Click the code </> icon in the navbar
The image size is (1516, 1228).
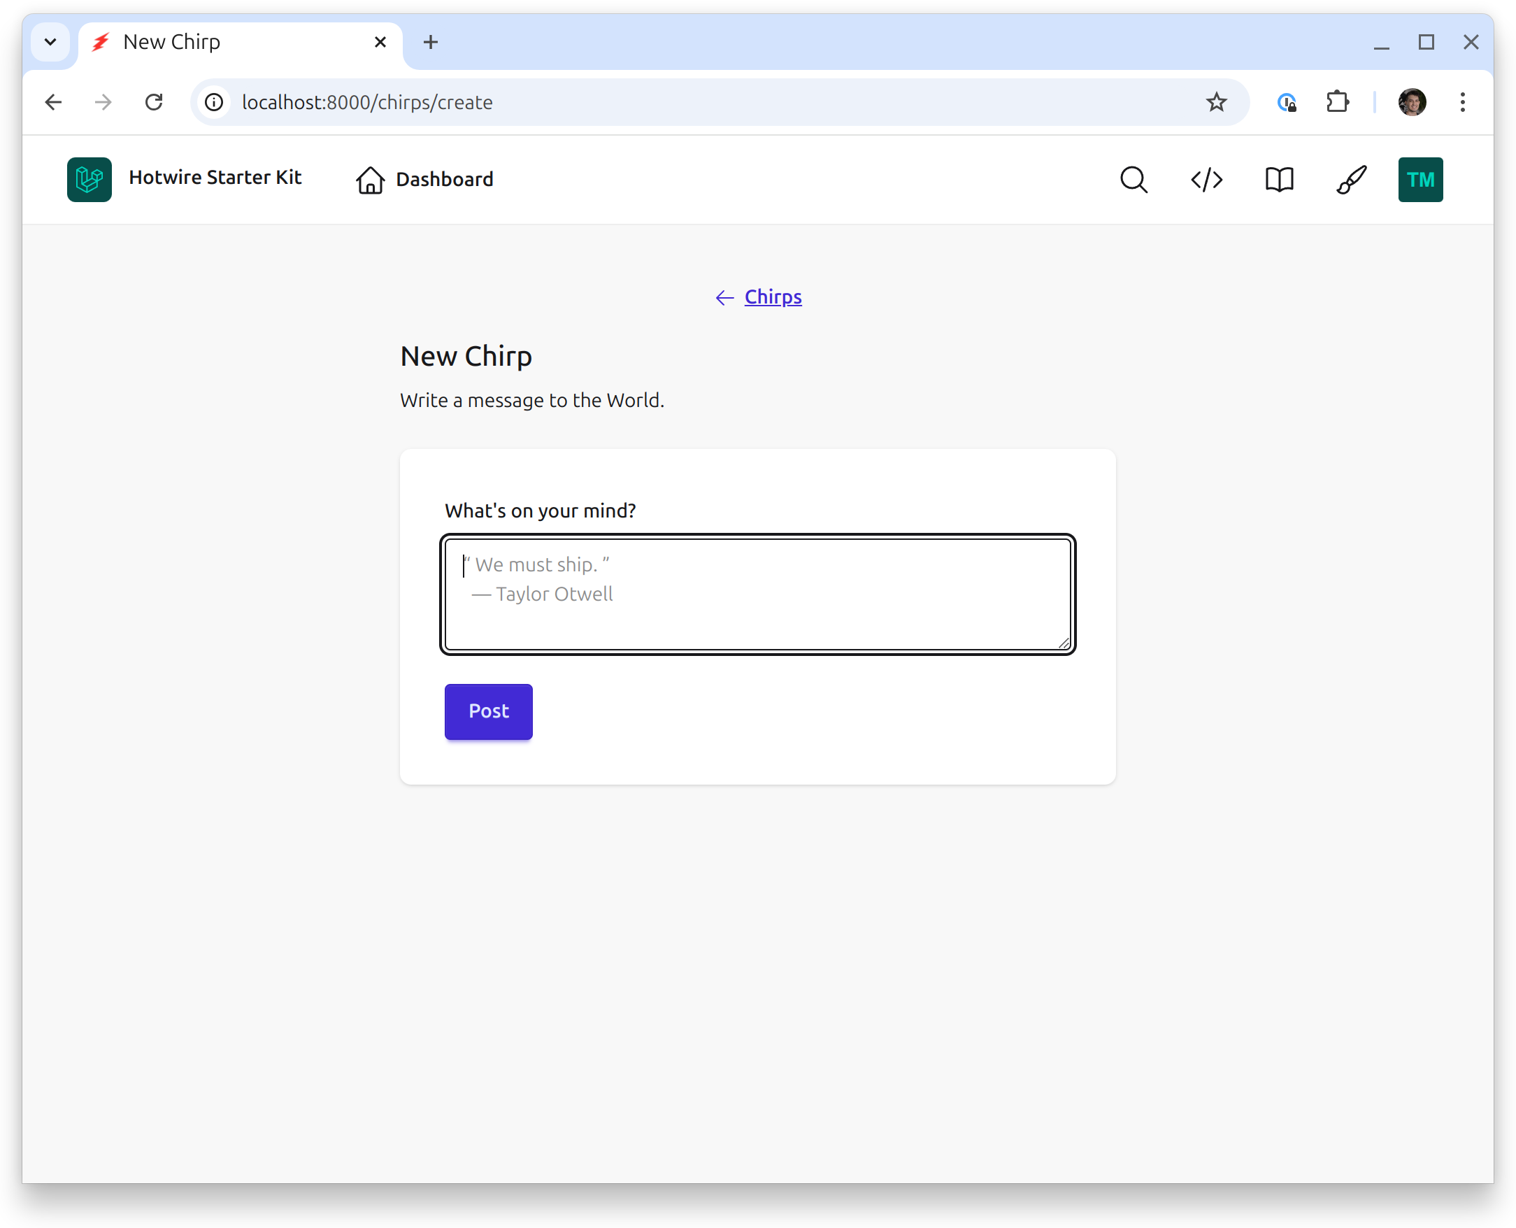[x=1206, y=180]
